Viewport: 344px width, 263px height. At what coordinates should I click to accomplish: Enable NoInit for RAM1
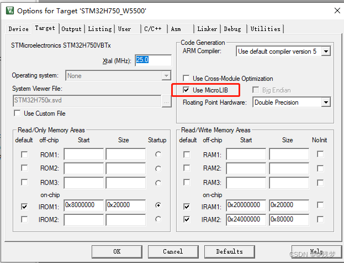point(320,154)
